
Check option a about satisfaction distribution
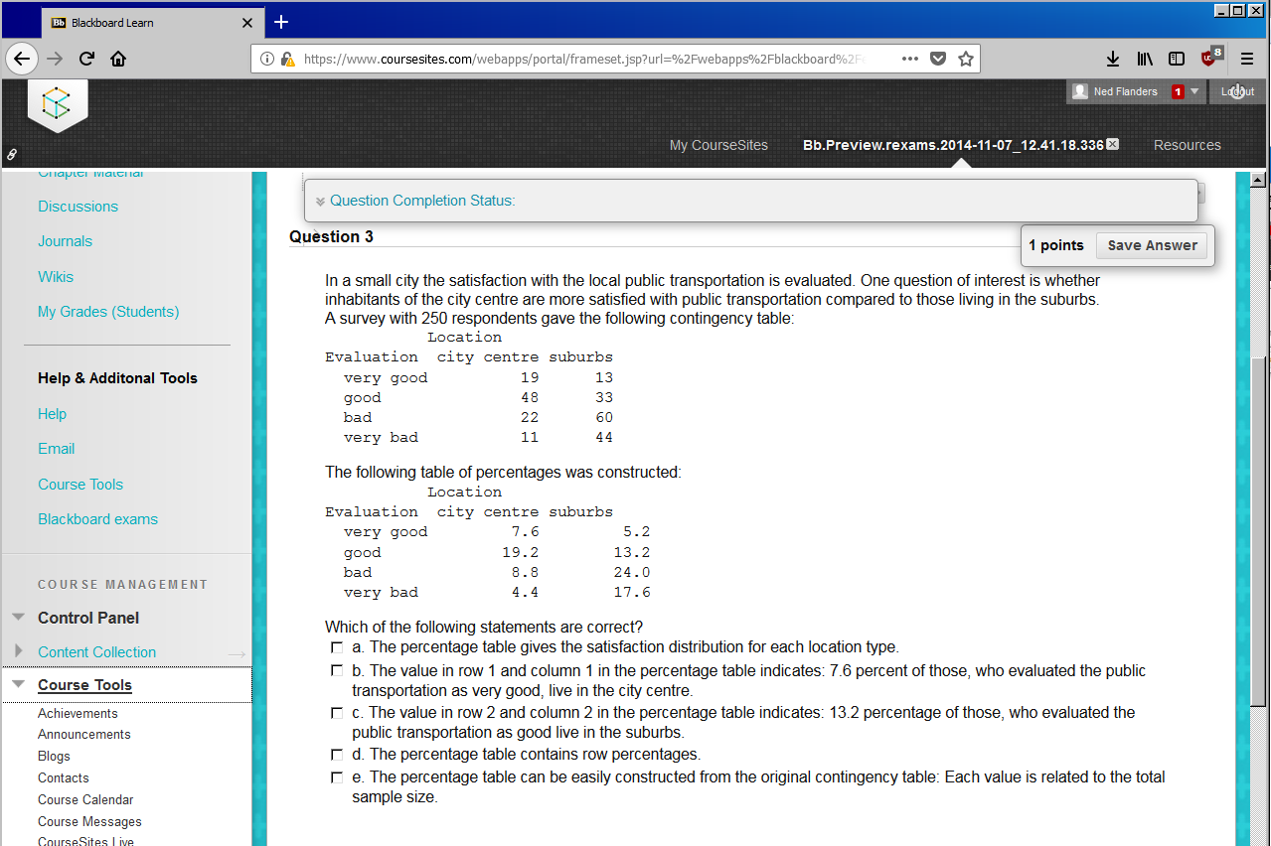pyautogui.click(x=337, y=647)
